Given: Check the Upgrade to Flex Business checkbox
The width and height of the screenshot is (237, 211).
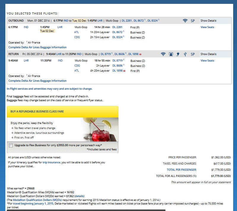Looking at the screenshot, I should (x=11, y=145).
